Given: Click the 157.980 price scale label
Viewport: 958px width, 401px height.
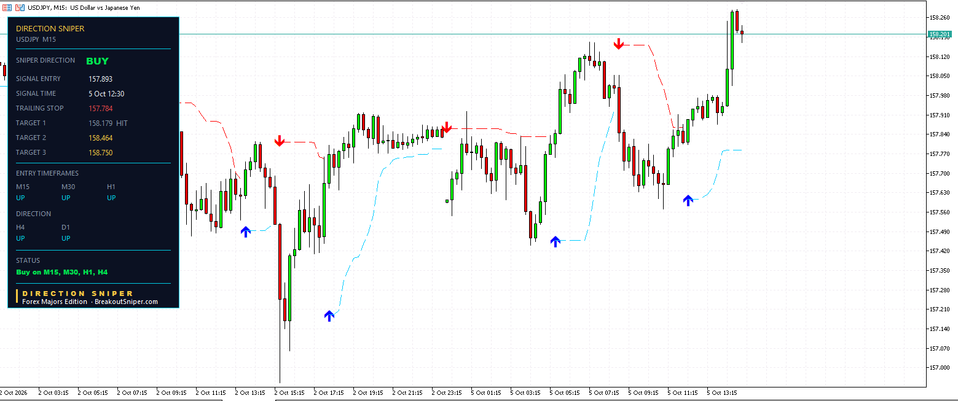Looking at the screenshot, I should click(941, 95).
